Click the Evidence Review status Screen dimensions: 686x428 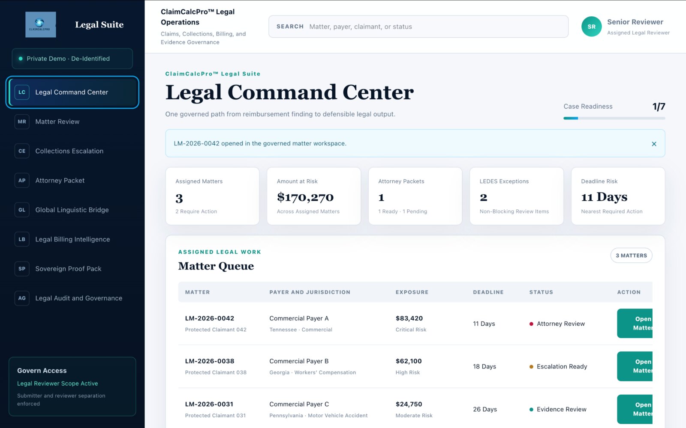(x=557, y=409)
